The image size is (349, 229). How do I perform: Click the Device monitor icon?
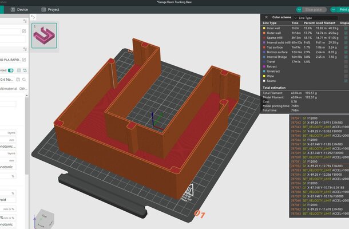point(13,10)
